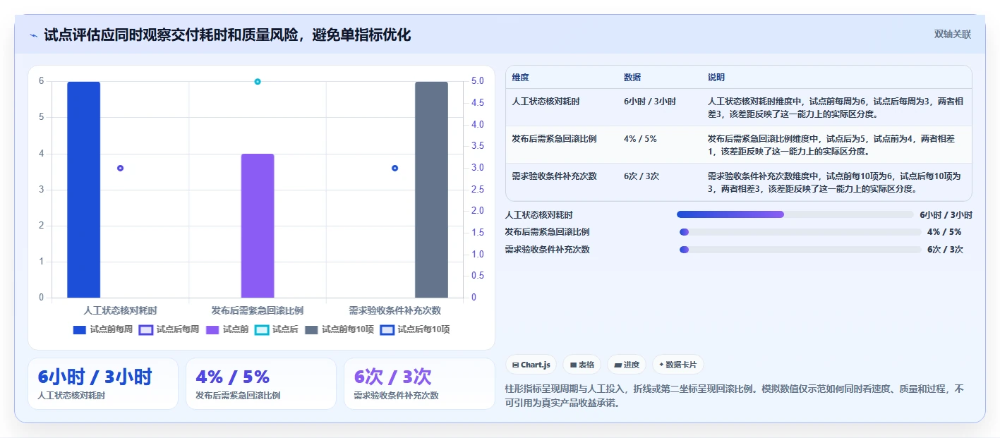This screenshot has width=1000, height=438.
Task: Click the 维度 column header
Action: pos(521,78)
